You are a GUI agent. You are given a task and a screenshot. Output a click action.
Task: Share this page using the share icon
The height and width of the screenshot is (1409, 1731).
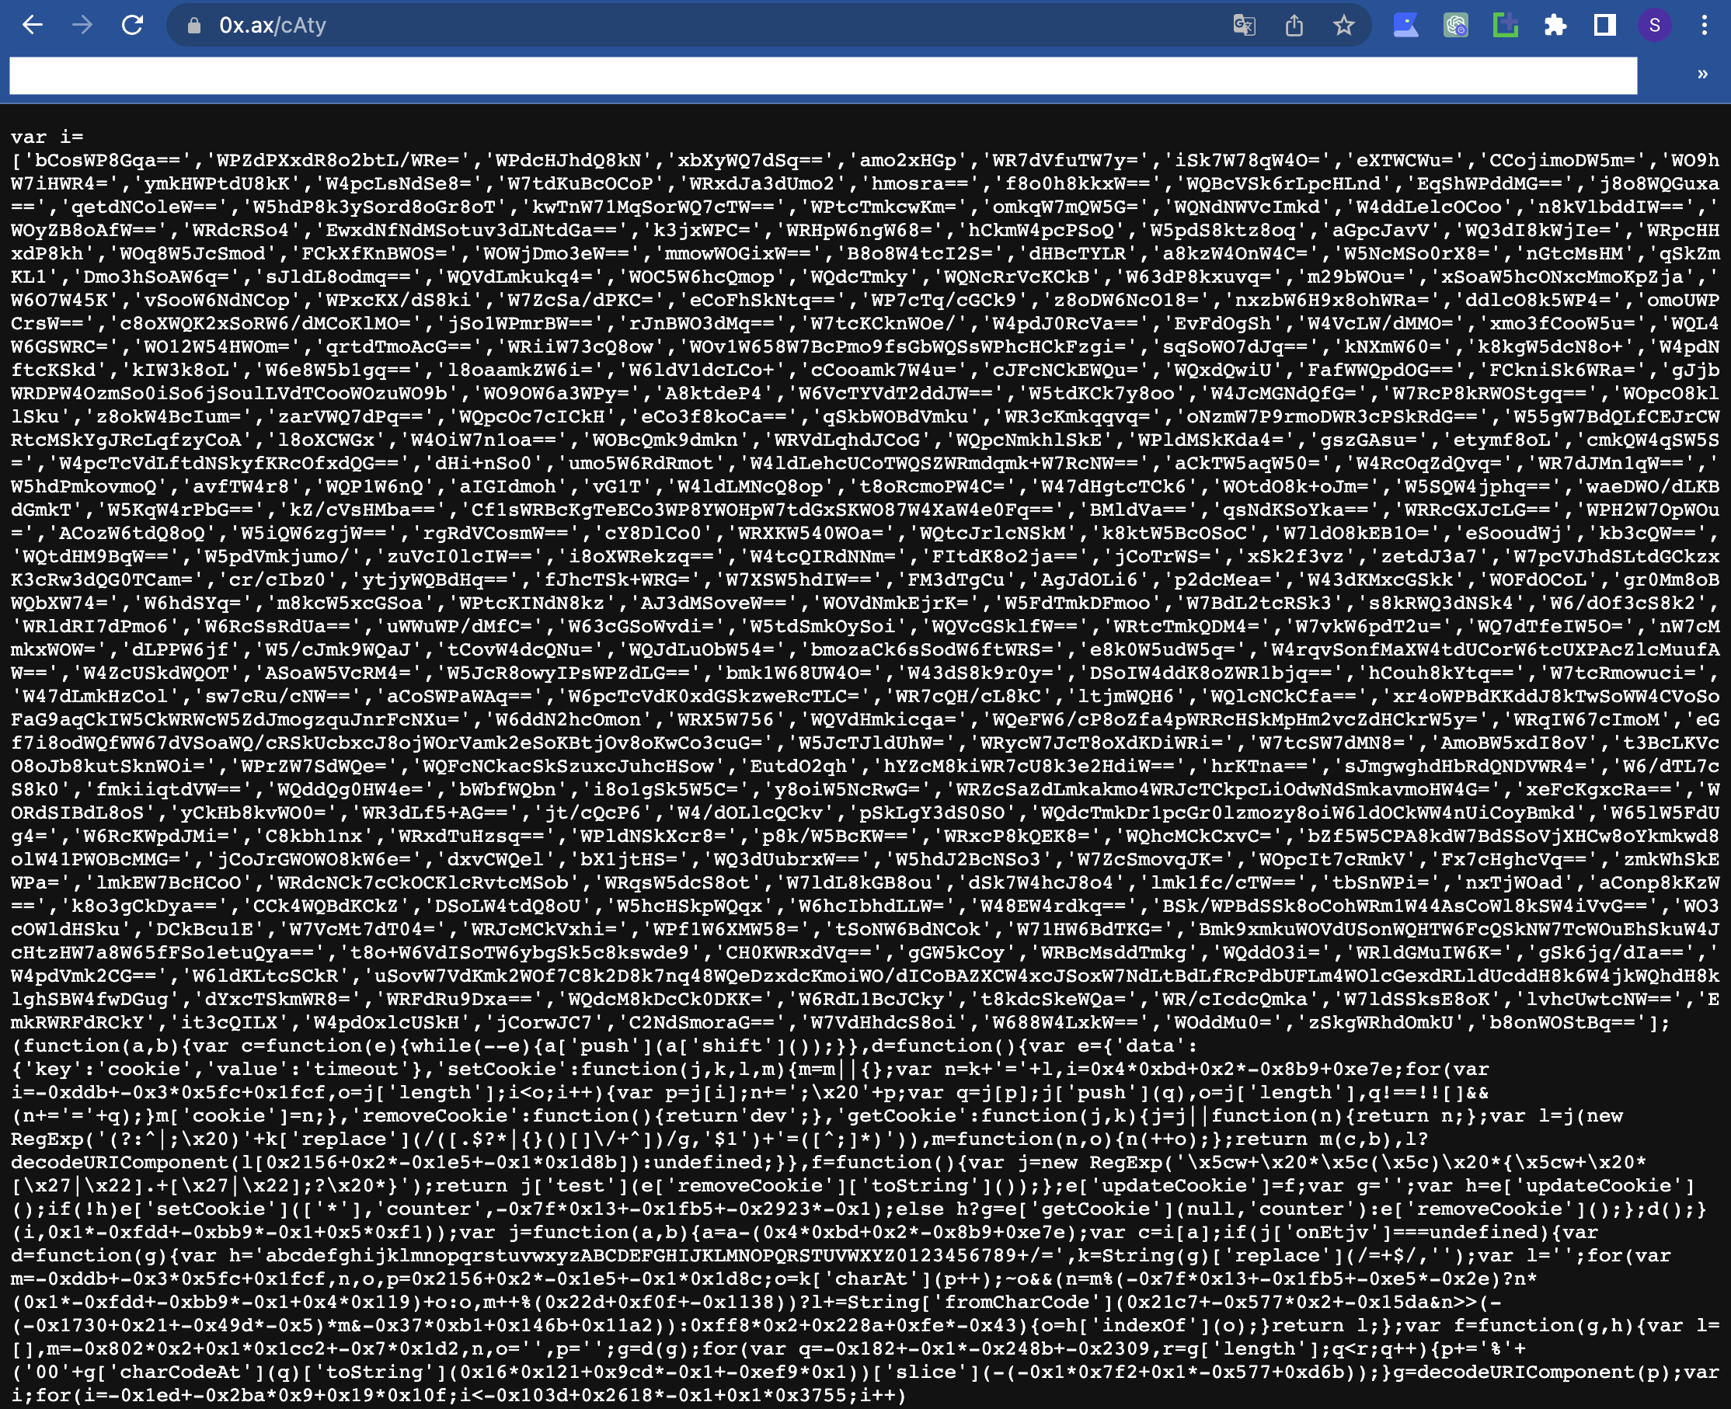[1294, 26]
